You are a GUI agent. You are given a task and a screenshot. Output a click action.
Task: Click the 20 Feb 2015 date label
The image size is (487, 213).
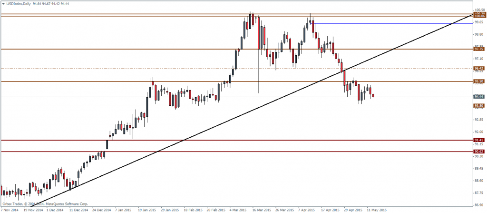point(215,210)
